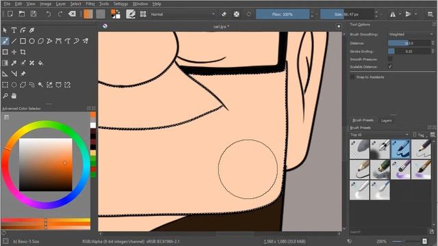Select the Move tool
The height and width of the screenshot is (246, 438).
coord(14,52)
